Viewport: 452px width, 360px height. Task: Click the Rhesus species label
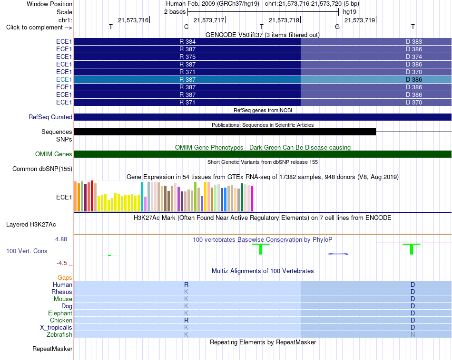(62, 292)
